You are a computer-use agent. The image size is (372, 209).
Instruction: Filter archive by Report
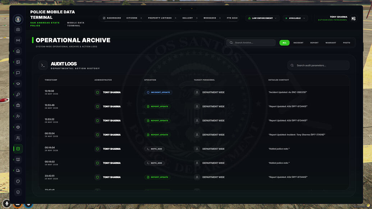tap(314, 43)
